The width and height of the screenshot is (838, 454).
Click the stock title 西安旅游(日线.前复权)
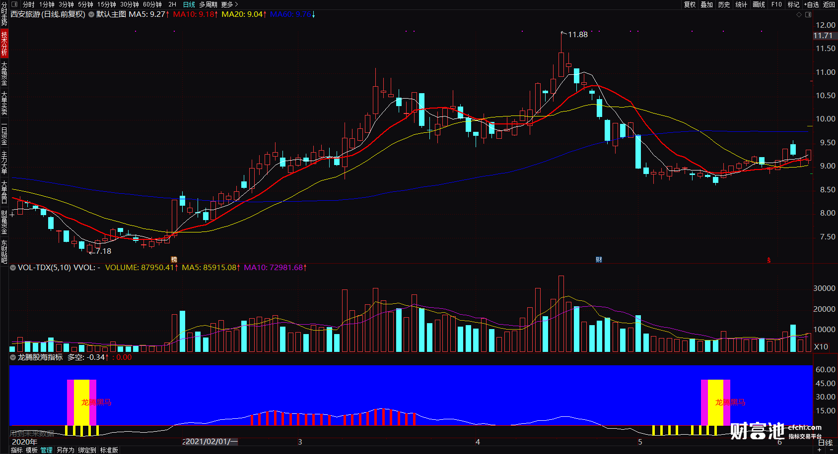(48, 14)
